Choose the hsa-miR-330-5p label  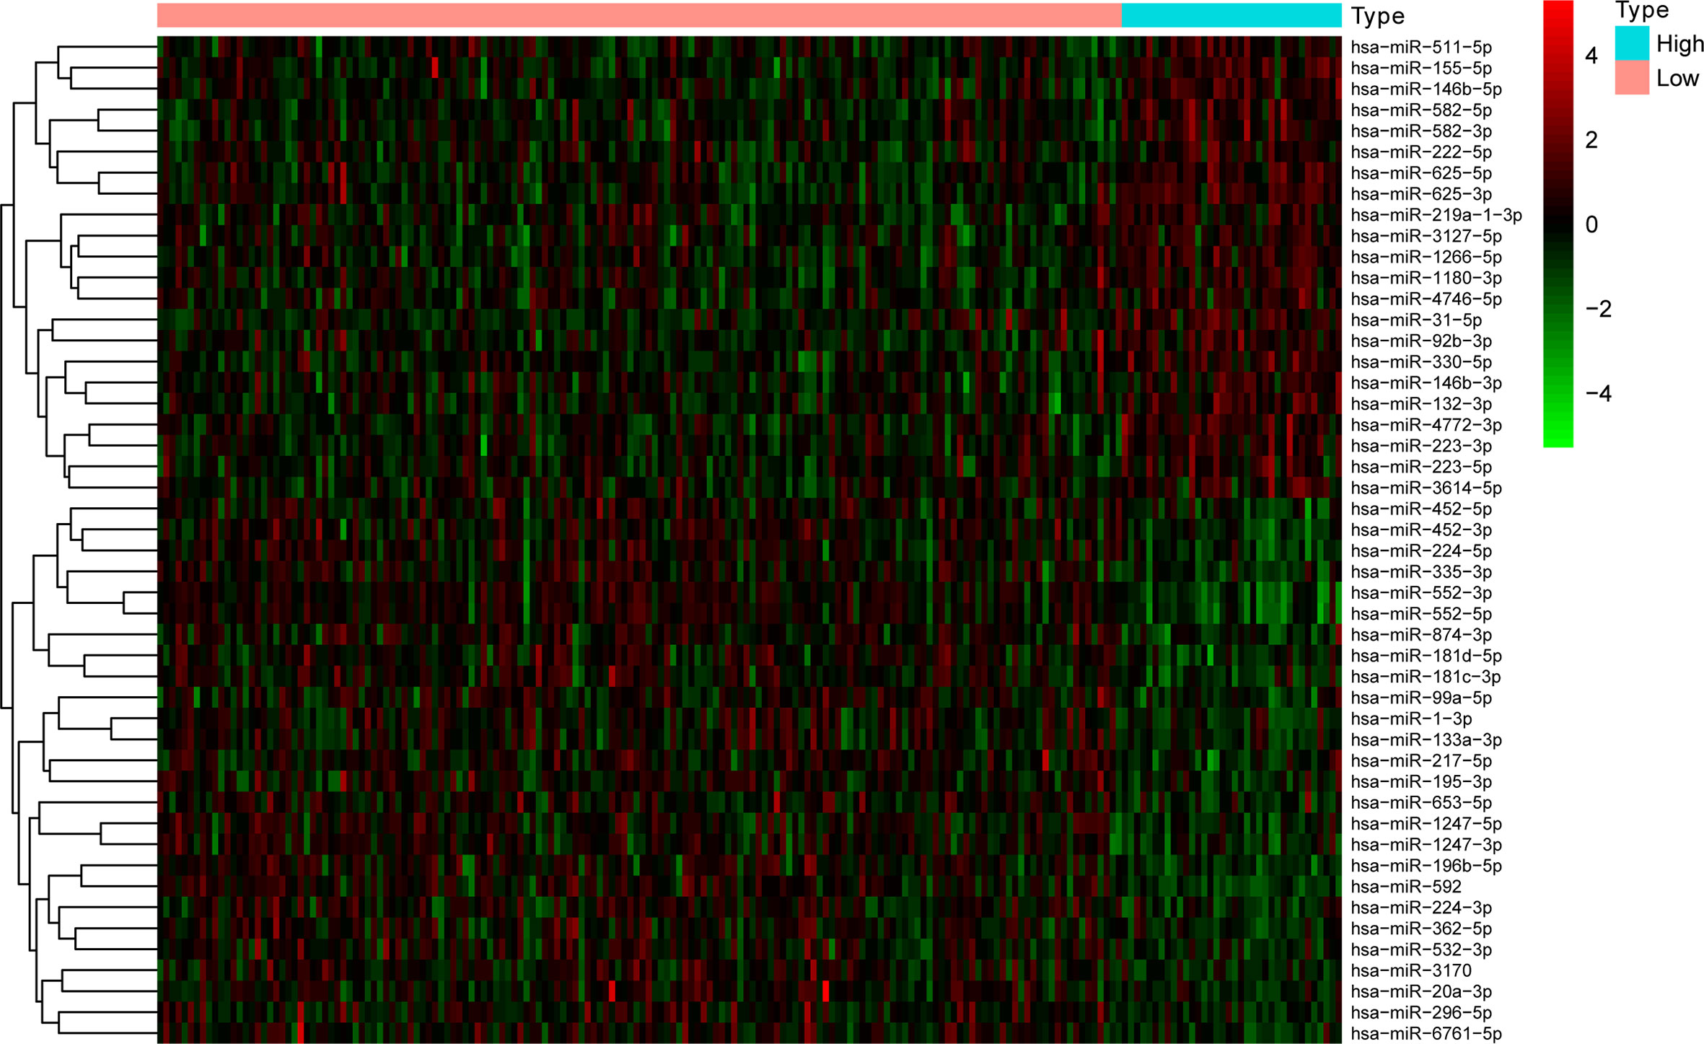coord(1421,362)
